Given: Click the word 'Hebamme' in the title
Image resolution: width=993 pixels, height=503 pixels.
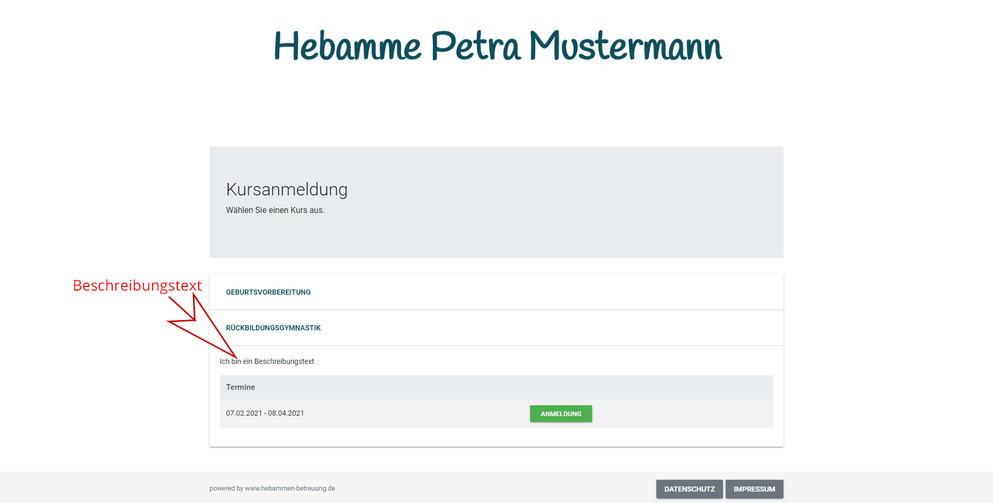Looking at the screenshot, I should pos(348,47).
